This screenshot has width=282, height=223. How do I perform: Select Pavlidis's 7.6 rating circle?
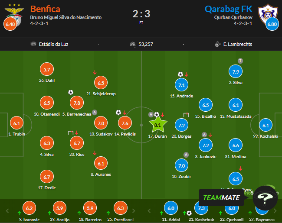pyautogui.click(x=125, y=123)
